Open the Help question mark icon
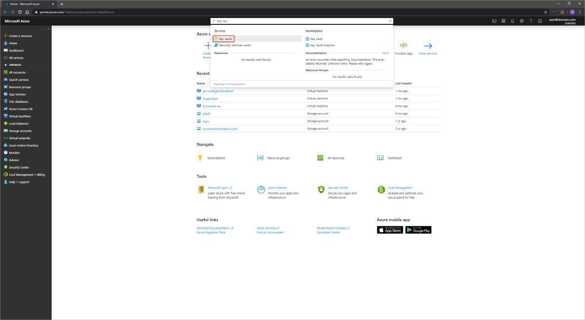The height and width of the screenshot is (320, 585). coord(531,21)
